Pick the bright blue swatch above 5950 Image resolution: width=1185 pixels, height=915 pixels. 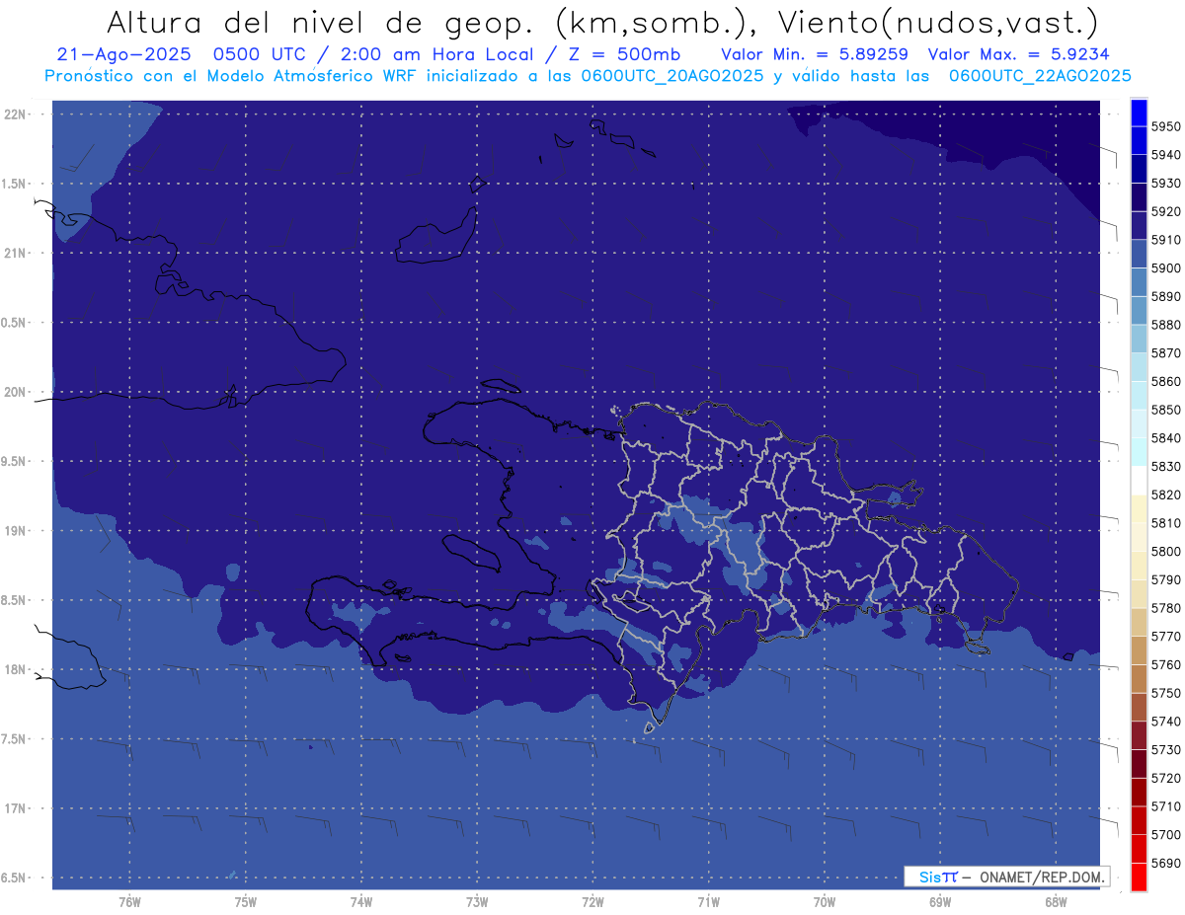click(1139, 113)
